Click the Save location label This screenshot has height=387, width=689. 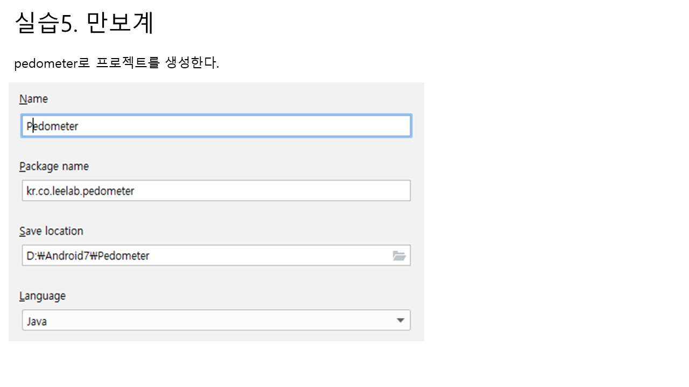click(51, 231)
